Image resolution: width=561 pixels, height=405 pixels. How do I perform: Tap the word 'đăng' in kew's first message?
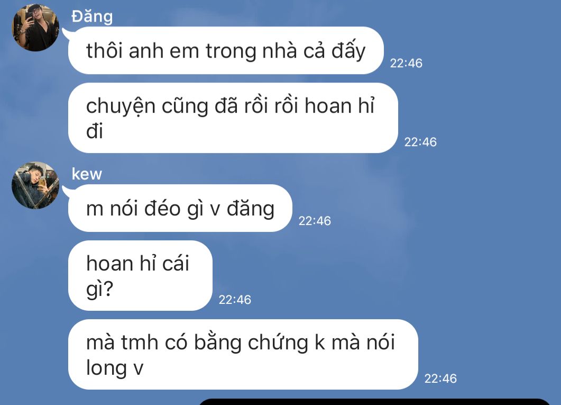(251, 209)
